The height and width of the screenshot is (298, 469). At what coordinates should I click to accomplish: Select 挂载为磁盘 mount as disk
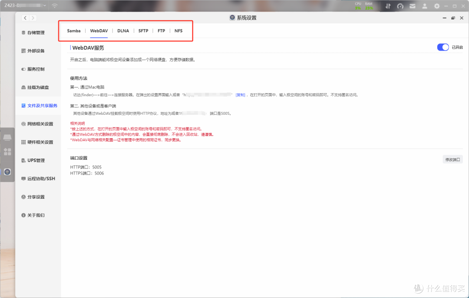(35, 87)
